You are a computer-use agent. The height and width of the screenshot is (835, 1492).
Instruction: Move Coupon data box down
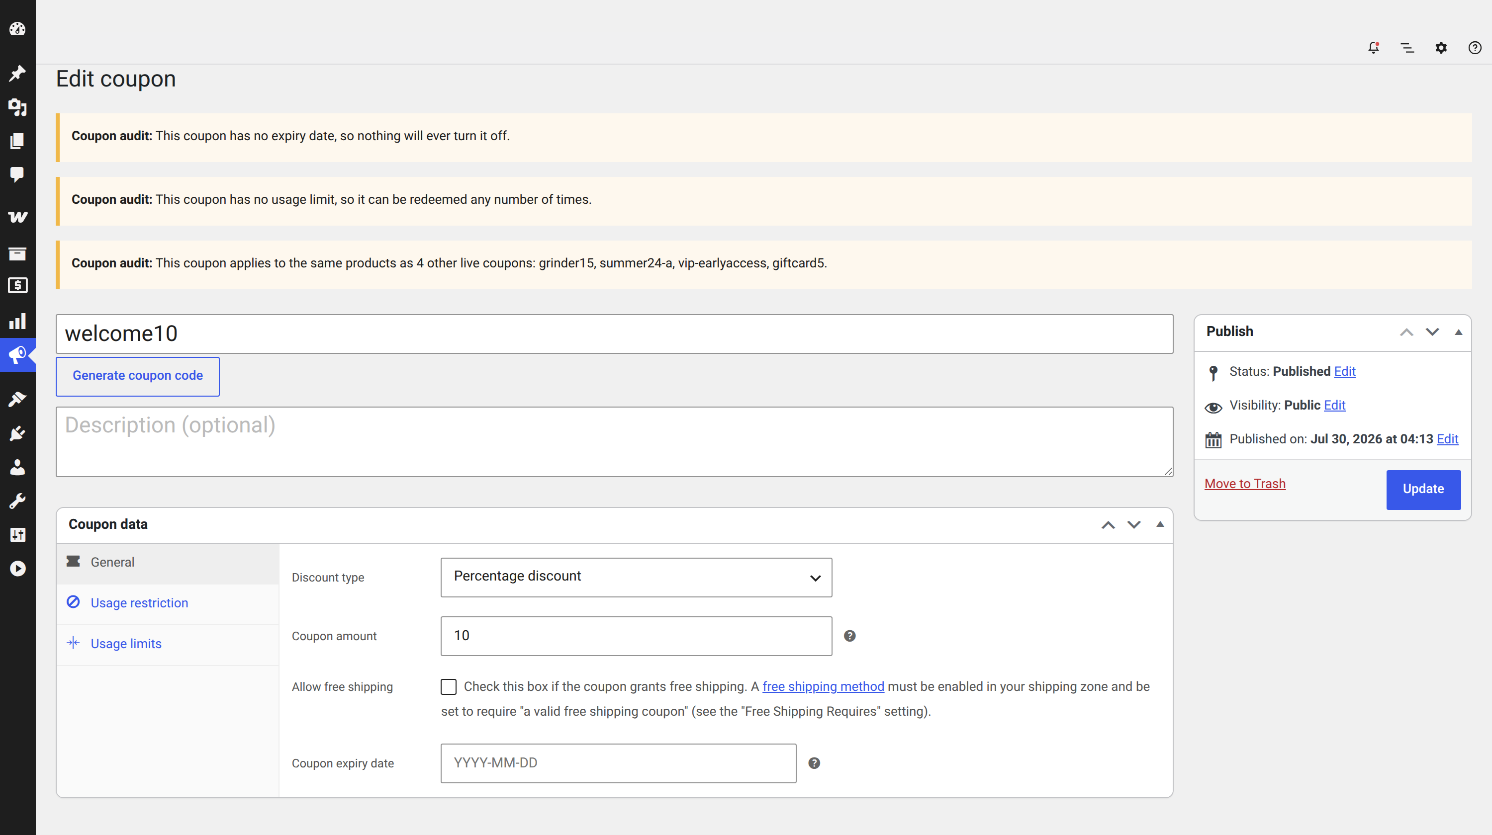click(x=1134, y=525)
